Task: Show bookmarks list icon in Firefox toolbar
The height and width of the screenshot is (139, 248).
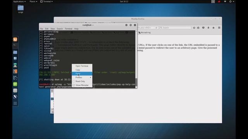Action: click(198, 28)
